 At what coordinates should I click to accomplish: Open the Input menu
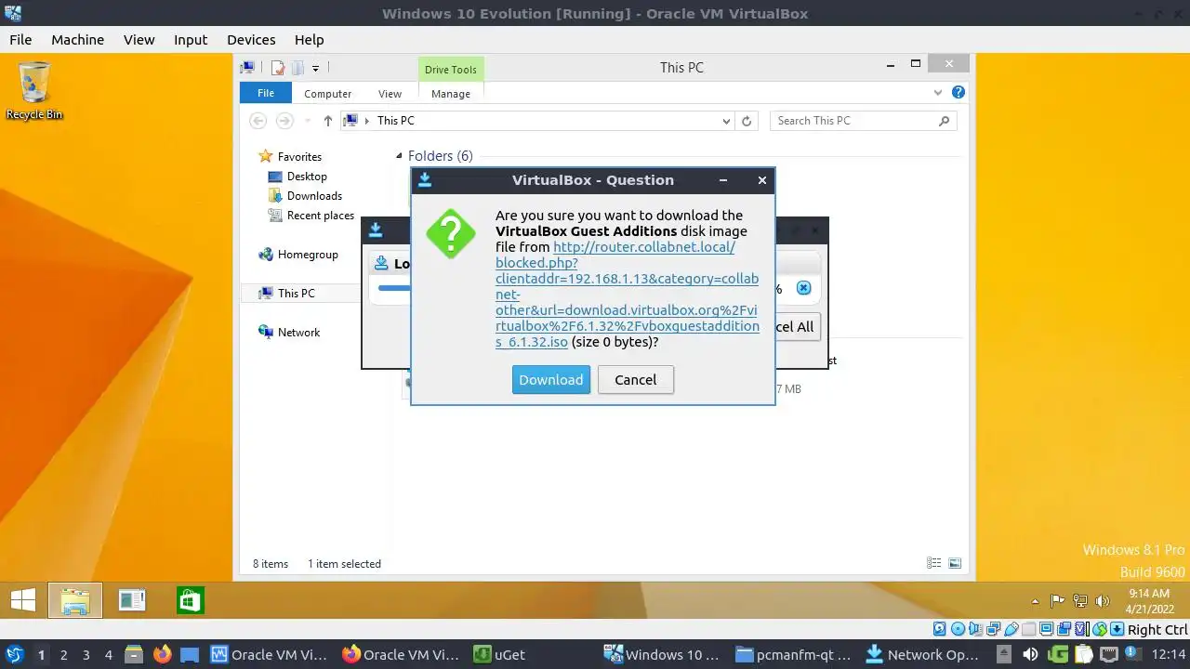pyautogui.click(x=191, y=40)
